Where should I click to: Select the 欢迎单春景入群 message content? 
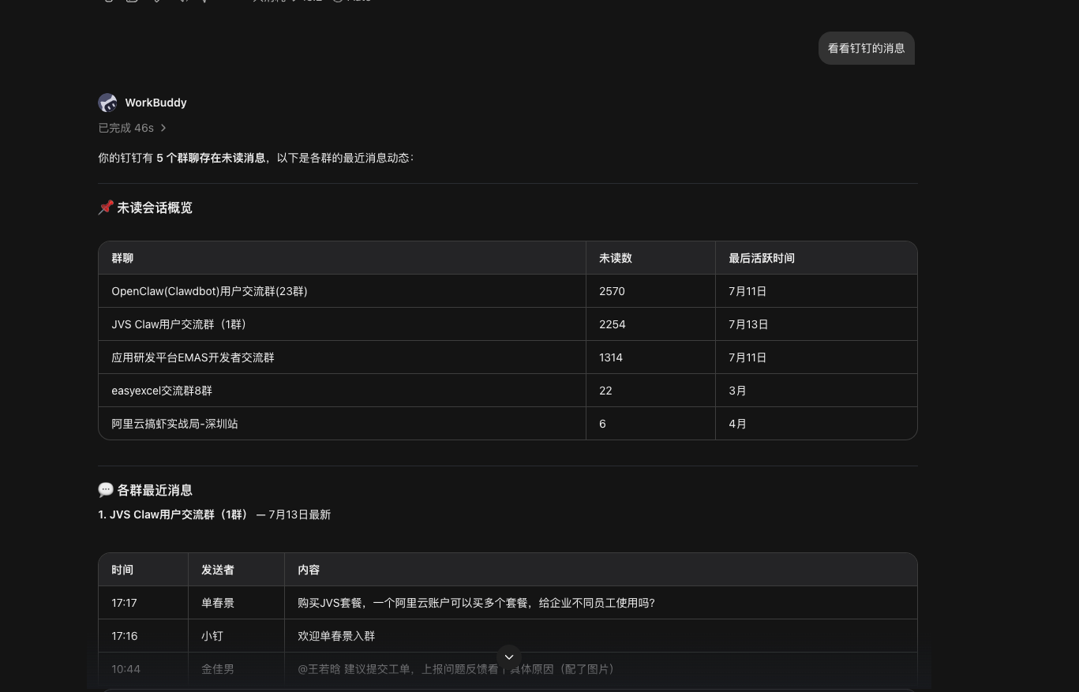[336, 636]
